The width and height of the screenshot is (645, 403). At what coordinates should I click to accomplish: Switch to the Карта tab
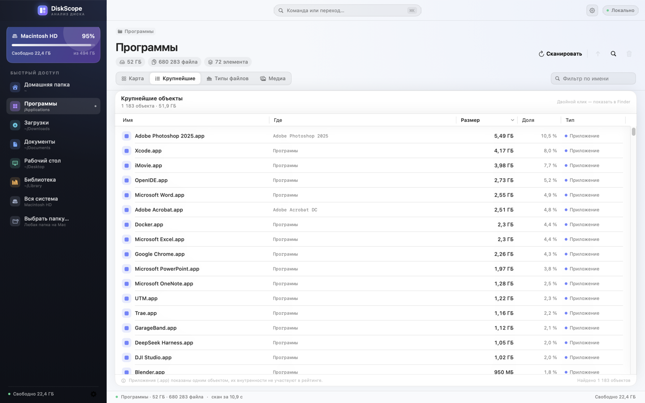(x=133, y=78)
